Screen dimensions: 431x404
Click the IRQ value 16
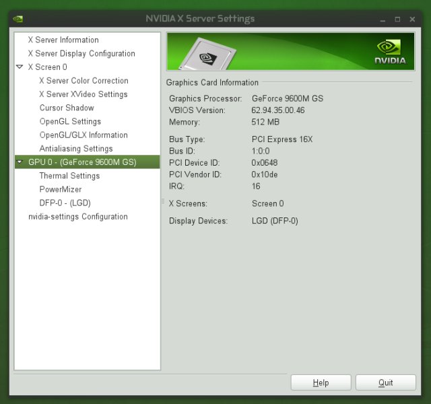[x=256, y=186]
